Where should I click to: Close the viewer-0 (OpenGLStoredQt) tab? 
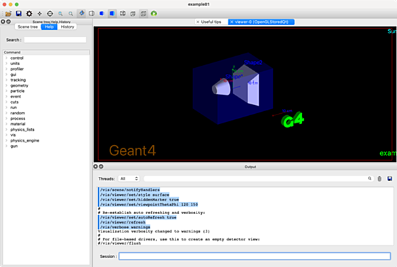pyautogui.click(x=232, y=22)
